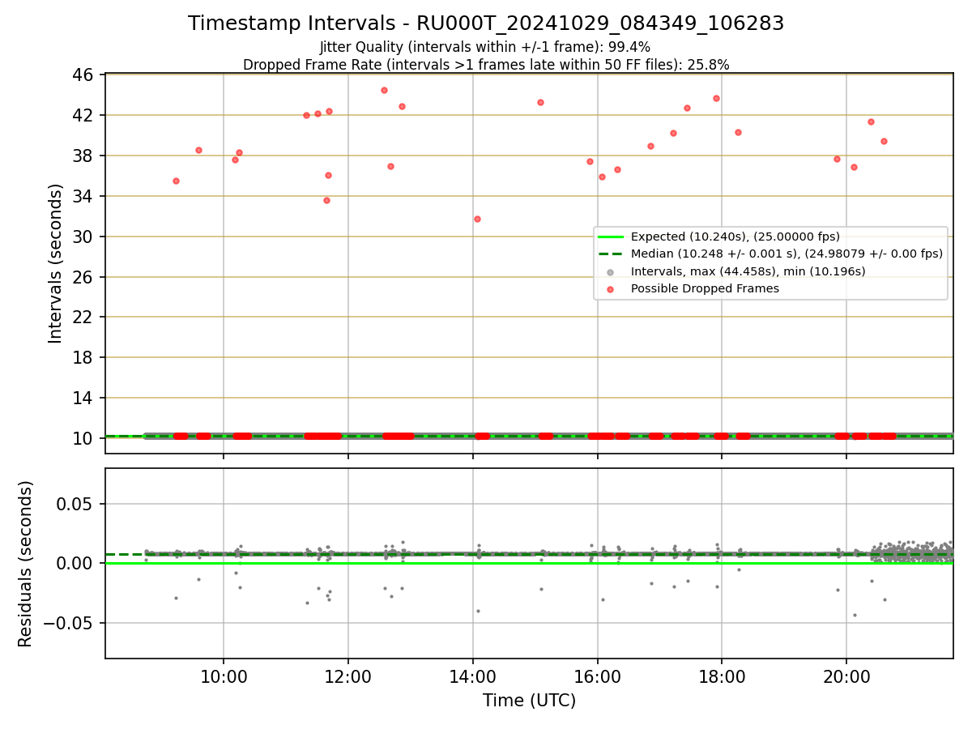
Task: Select the plot title 'Timestamp Intervals - RU000T_20241029_084349_106283'
Action: pyautogui.click(x=486, y=23)
